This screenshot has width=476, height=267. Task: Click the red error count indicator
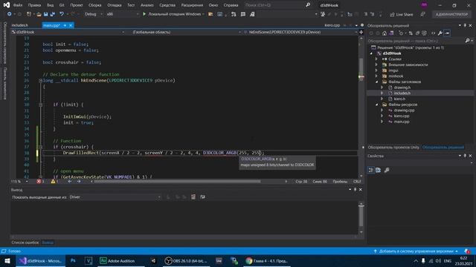(40, 181)
